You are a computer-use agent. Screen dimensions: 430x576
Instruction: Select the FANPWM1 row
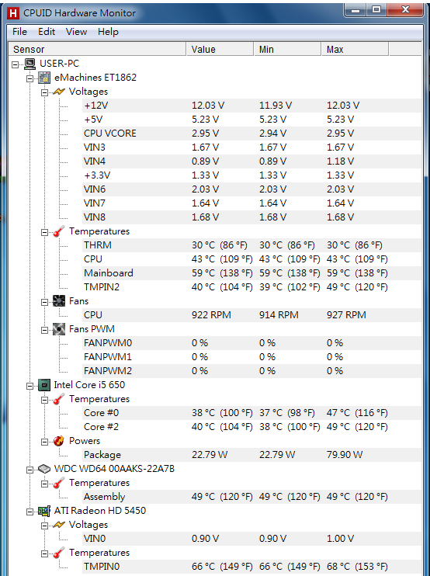tap(252, 356)
